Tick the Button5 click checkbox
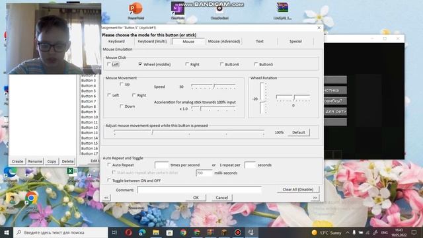 (256, 64)
